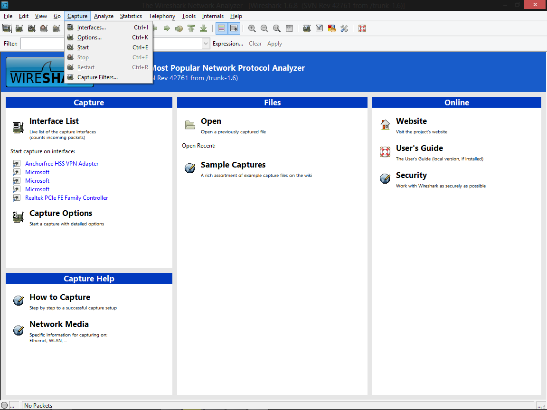Open the Tools menu
The width and height of the screenshot is (547, 410).
pos(189,16)
